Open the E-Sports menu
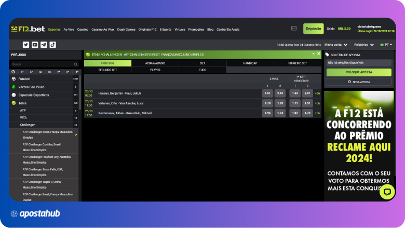The width and height of the screenshot is (405, 228). 165,30
